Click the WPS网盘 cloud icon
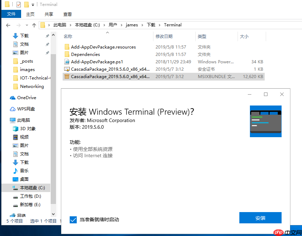This screenshot has width=302, height=236. (13, 109)
